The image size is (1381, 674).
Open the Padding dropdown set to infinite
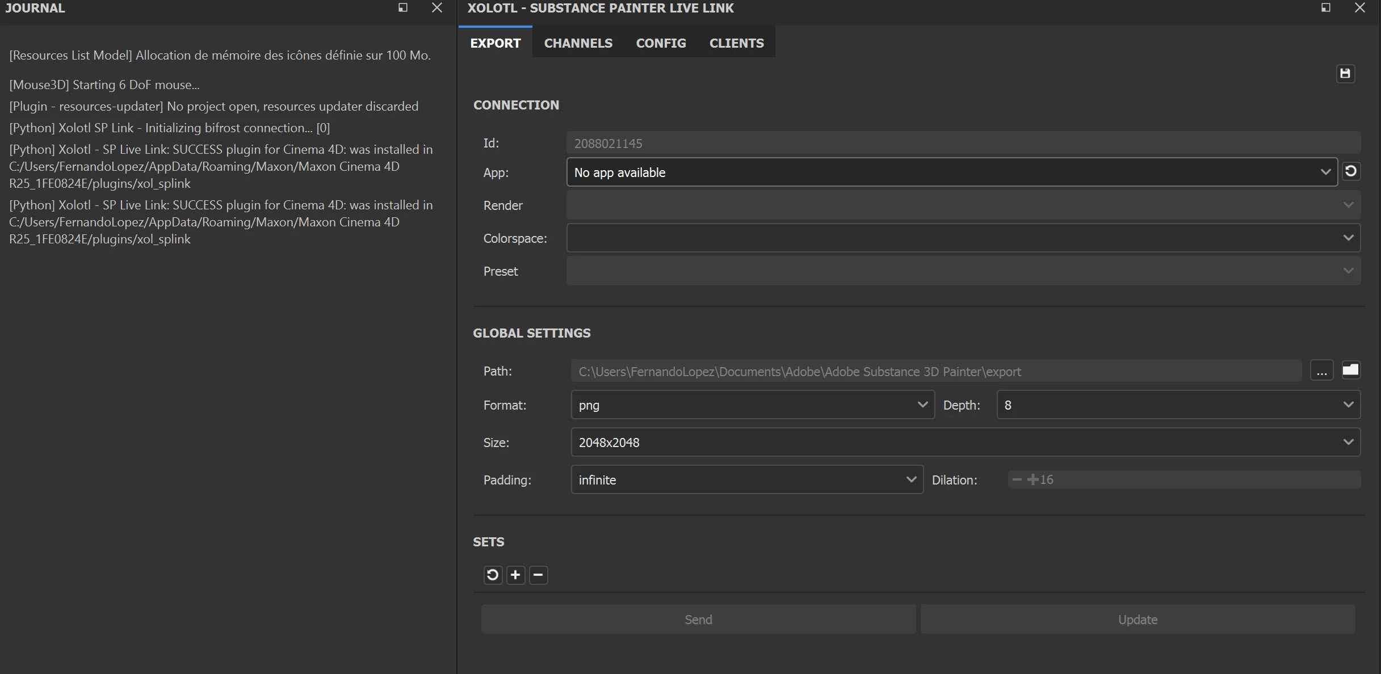746,479
